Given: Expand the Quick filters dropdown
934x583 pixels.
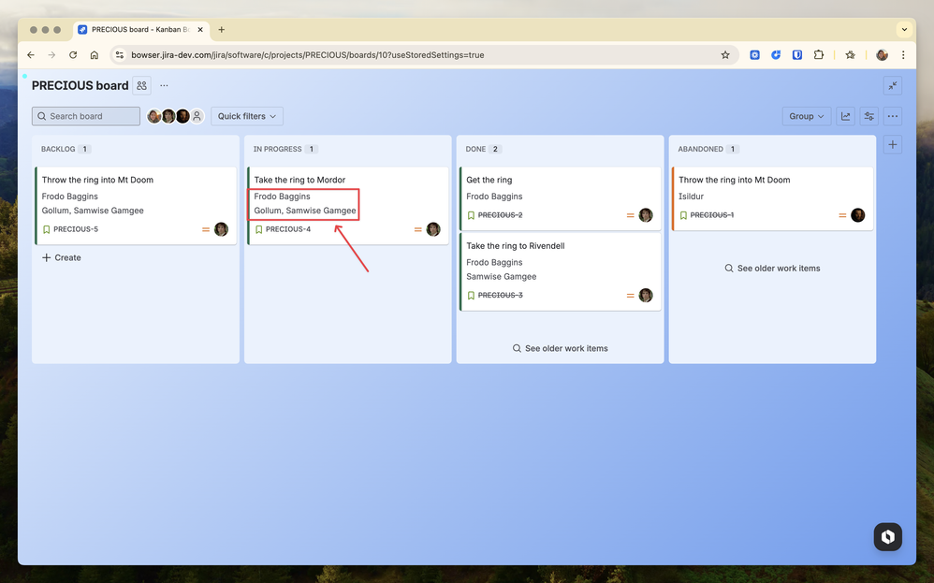Looking at the screenshot, I should [x=247, y=116].
